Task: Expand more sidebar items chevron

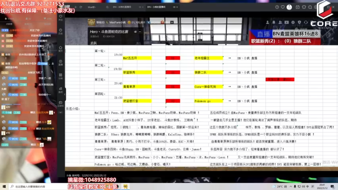Action: (x=60, y=112)
